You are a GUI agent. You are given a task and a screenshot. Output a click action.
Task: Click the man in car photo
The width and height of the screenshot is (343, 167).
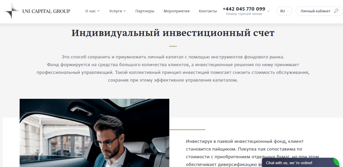pyautogui.click(x=94, y=133)
